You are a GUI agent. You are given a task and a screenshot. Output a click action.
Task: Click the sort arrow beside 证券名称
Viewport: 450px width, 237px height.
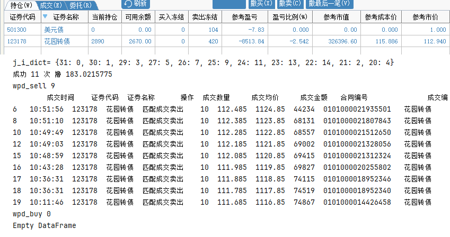(45, 16)
